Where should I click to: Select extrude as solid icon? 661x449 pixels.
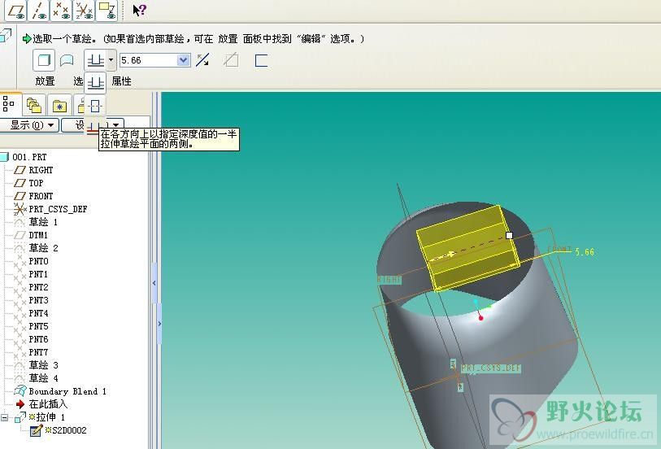[44, 60]
